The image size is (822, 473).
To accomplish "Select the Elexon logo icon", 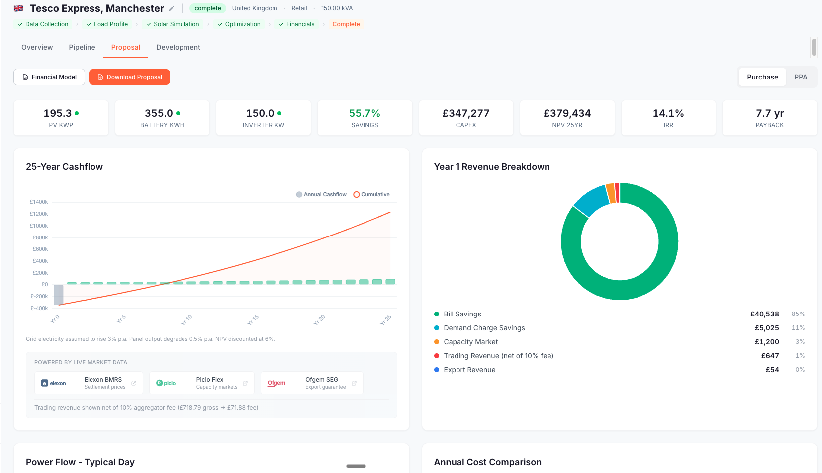I will click(44, 383).
